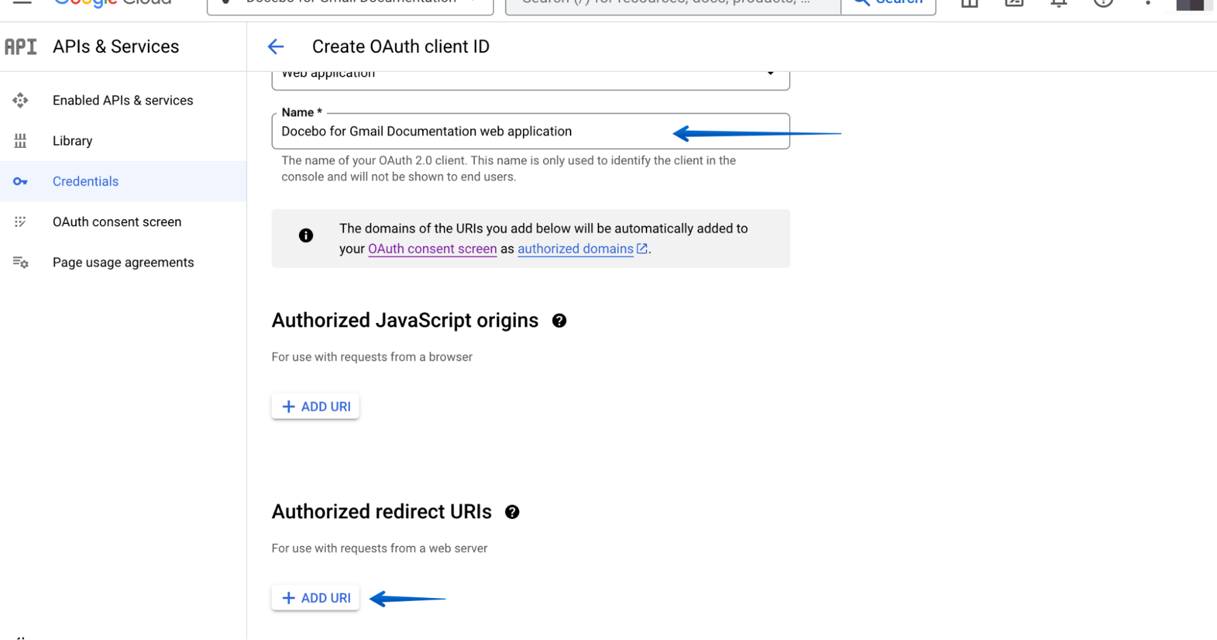Viewport: 1217px width, 640px height.
Task: Click the APIs & Services heading
Action: click(116, 47)
